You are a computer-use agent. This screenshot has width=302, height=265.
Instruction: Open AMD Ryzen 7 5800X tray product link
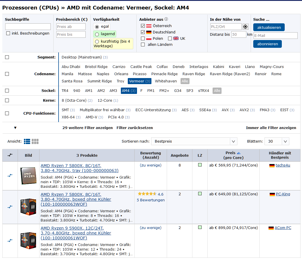80,168
